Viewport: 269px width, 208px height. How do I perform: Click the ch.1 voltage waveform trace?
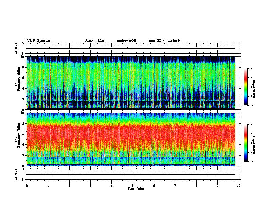131,48
